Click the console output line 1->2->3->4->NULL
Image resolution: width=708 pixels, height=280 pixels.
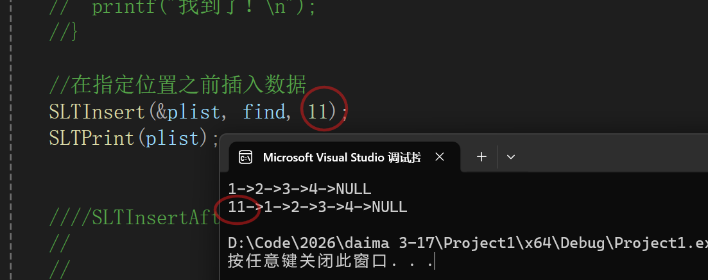coord(299,189)
